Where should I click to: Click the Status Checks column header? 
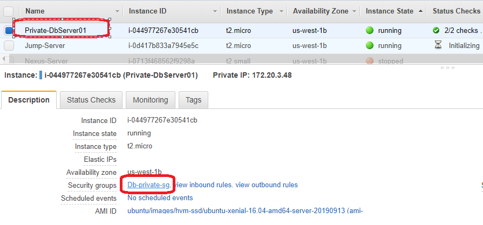[x=456, y=11]
